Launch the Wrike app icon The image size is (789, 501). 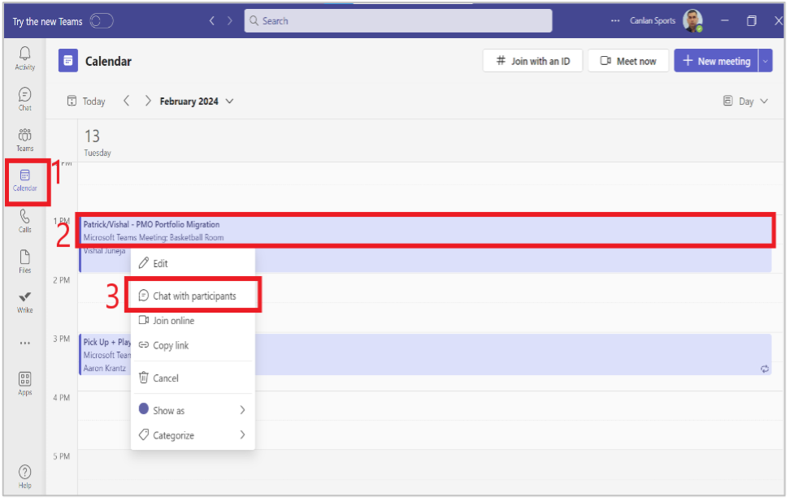(24, 302)
